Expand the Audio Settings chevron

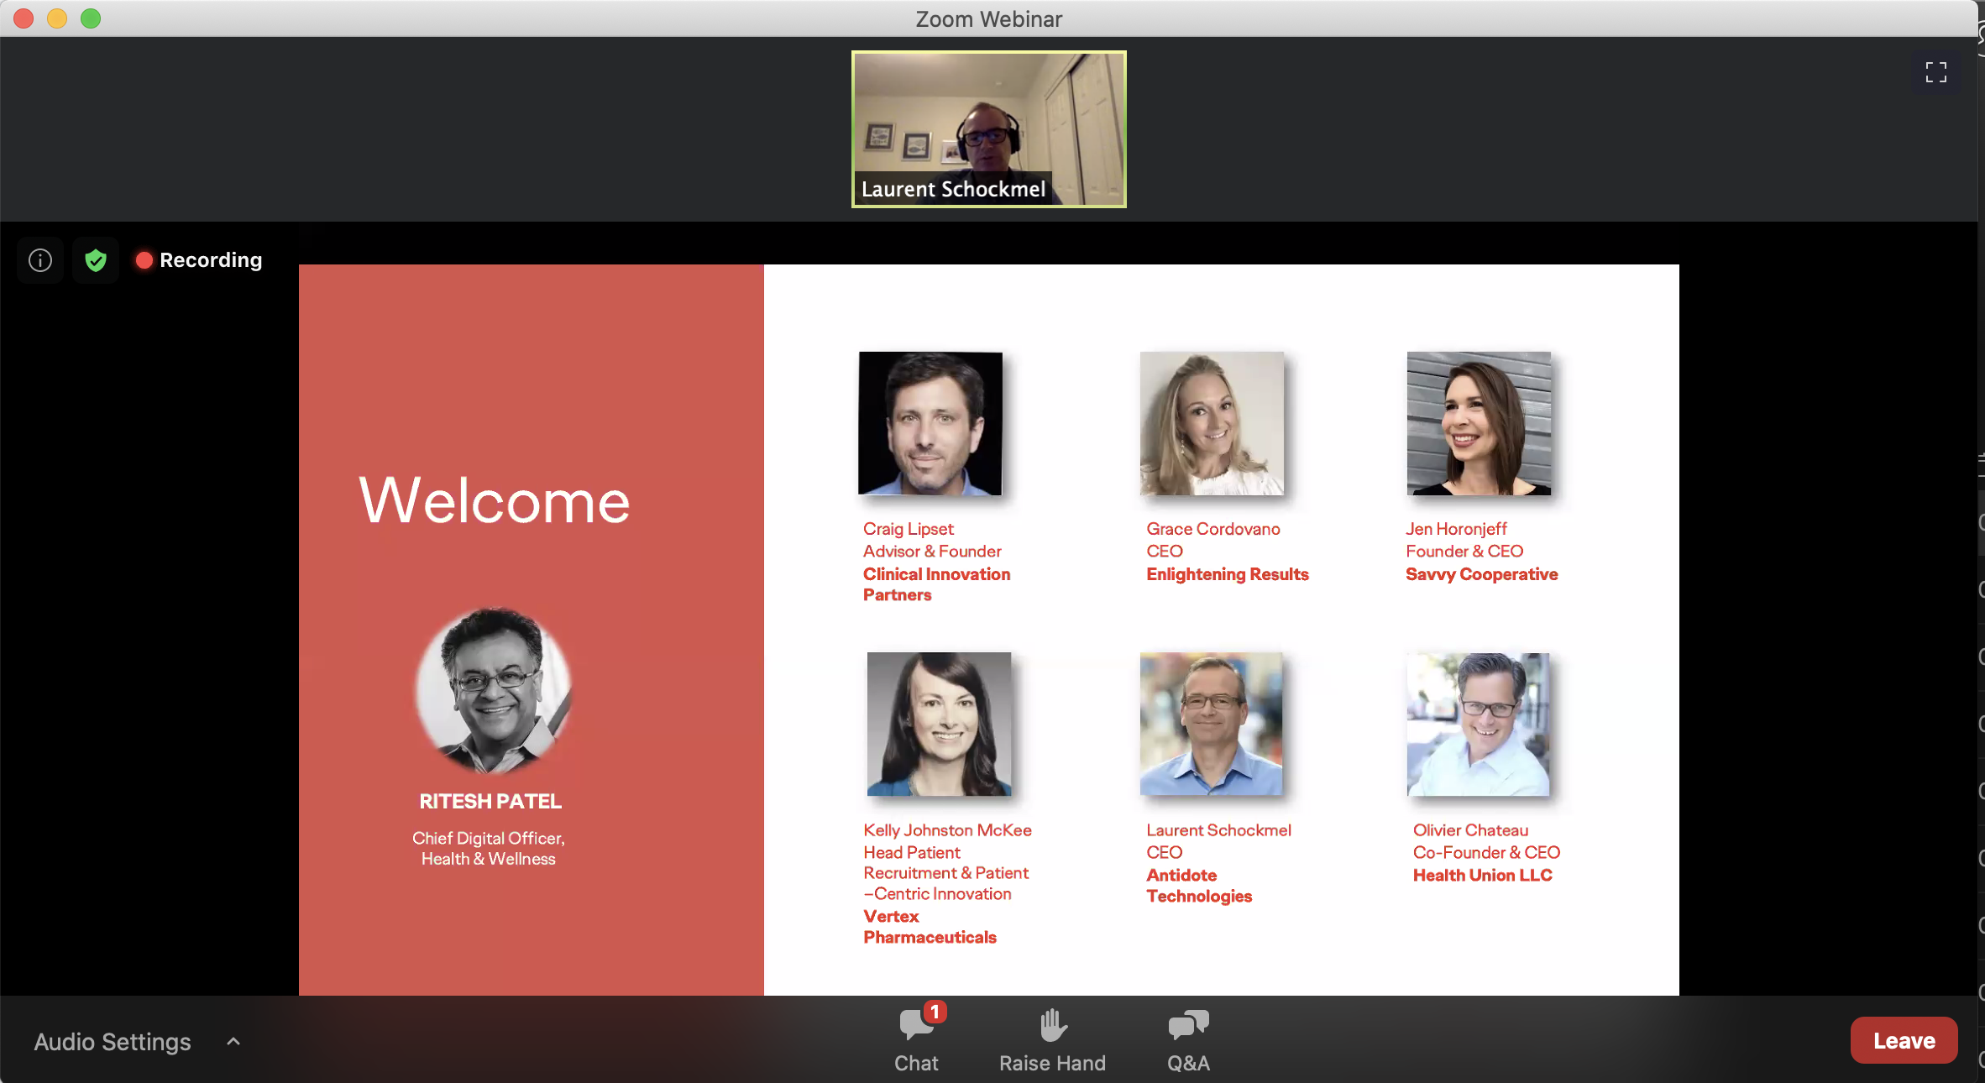233,1042
